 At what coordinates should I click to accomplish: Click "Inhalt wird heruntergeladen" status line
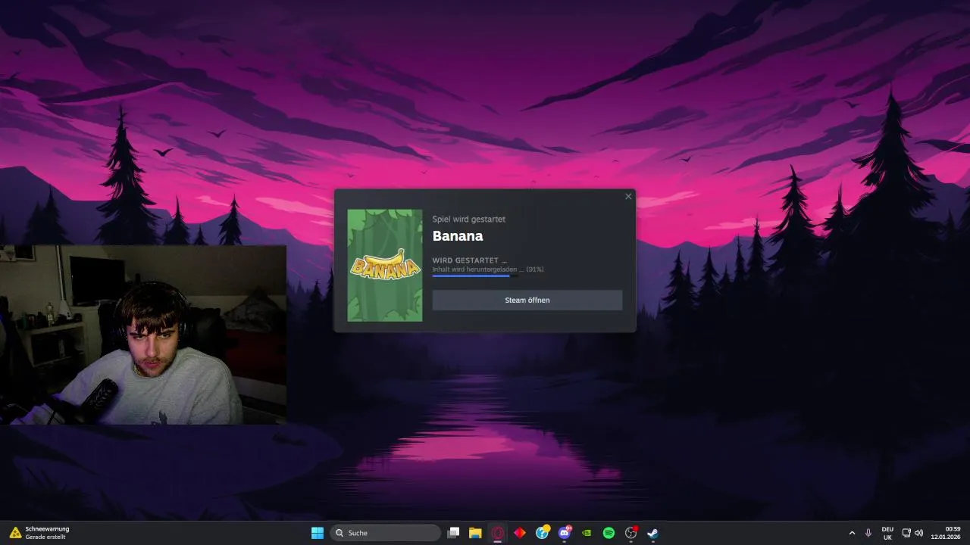click(x=488, y=269)
